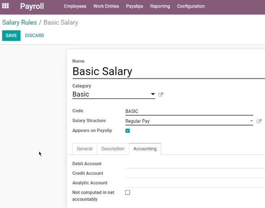The width and height of the screenshot is (265, 208).
Task: Enable Not computed in net accountably checkbox
Action: point(128,193)
